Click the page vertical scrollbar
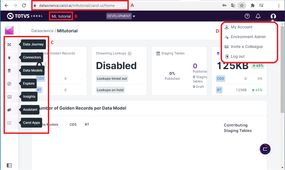The width and height of the screenshot is (285, 170). pyautogui.click(x=282, y=70)
